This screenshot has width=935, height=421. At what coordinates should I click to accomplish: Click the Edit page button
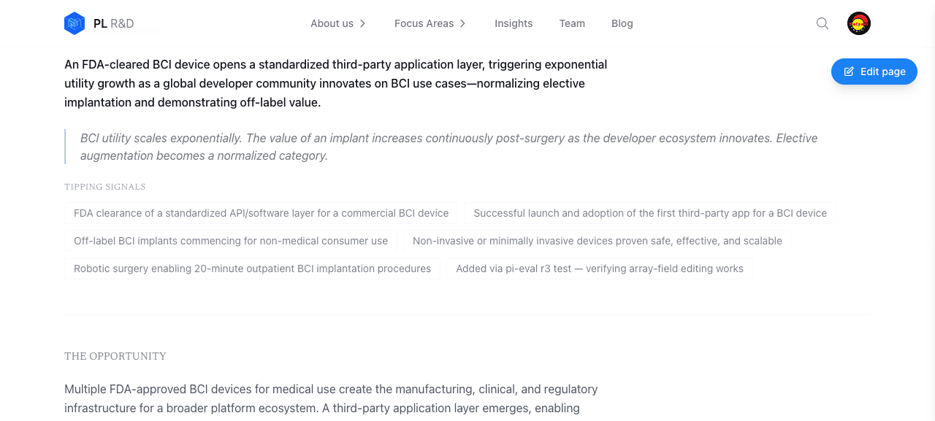coord(874,72)
